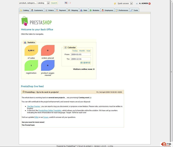Click the PrestaShop logo
The width and height of the screenshot is (173, 147).
(x=36, y=21)
